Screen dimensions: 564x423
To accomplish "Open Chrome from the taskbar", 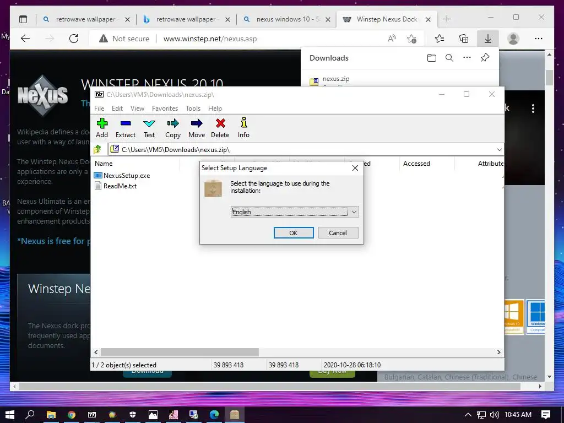I will pyautogui.click(x=72, y=414).
